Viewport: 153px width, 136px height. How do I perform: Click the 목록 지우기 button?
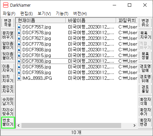click(145, 35)
